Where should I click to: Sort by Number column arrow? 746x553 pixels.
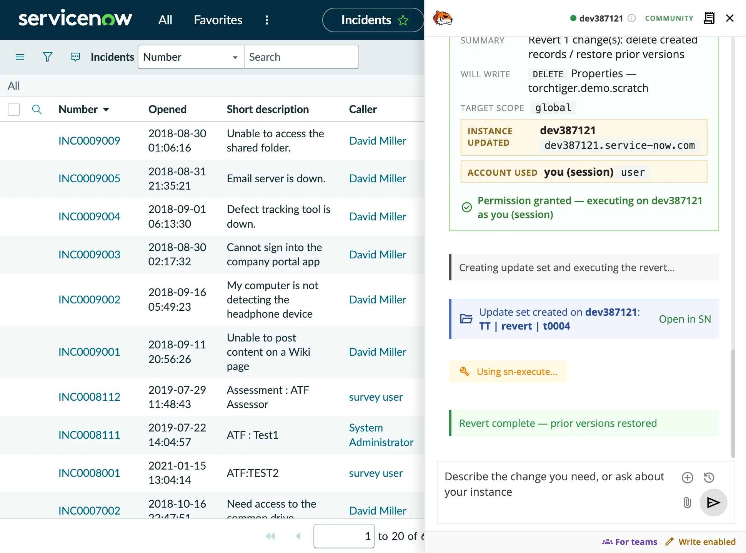pos(106,110)
